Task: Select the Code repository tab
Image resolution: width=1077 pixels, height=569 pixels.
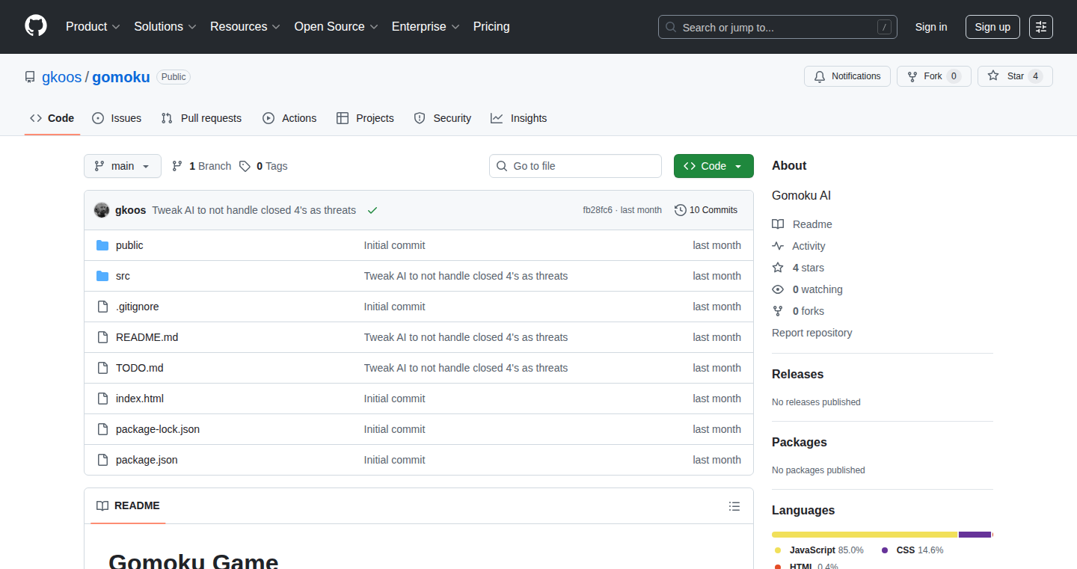Action: point(52,118)
